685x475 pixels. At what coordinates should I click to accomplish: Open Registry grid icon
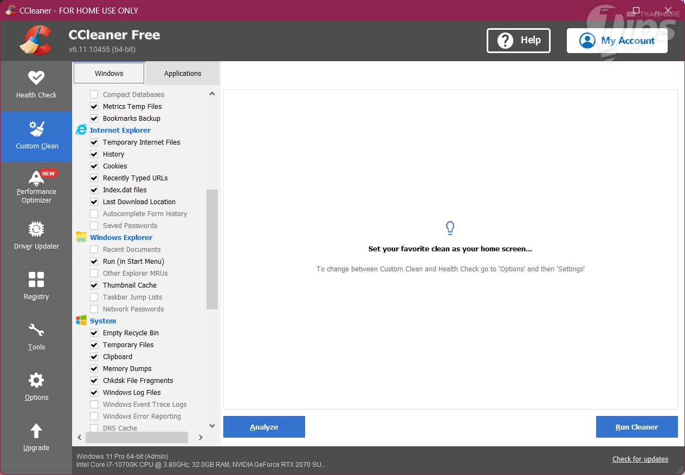click(36, 279)
